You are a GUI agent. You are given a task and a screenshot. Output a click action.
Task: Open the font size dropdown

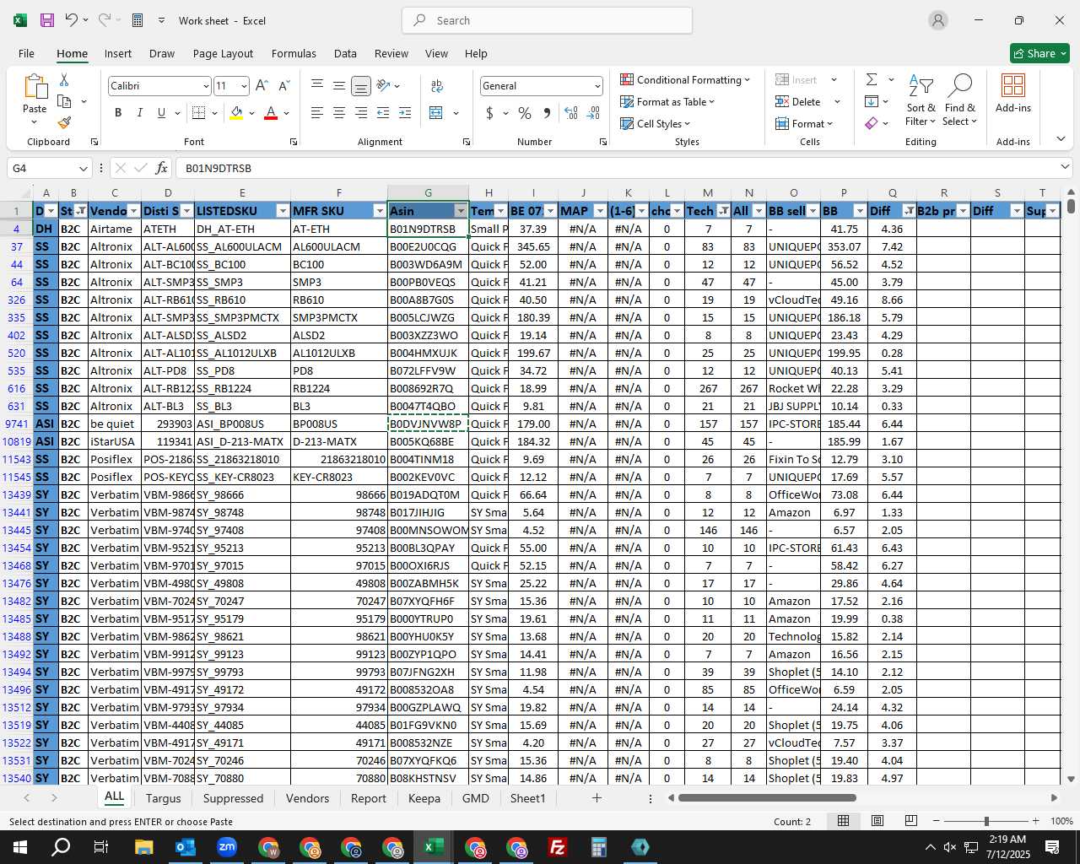(244, 86)
